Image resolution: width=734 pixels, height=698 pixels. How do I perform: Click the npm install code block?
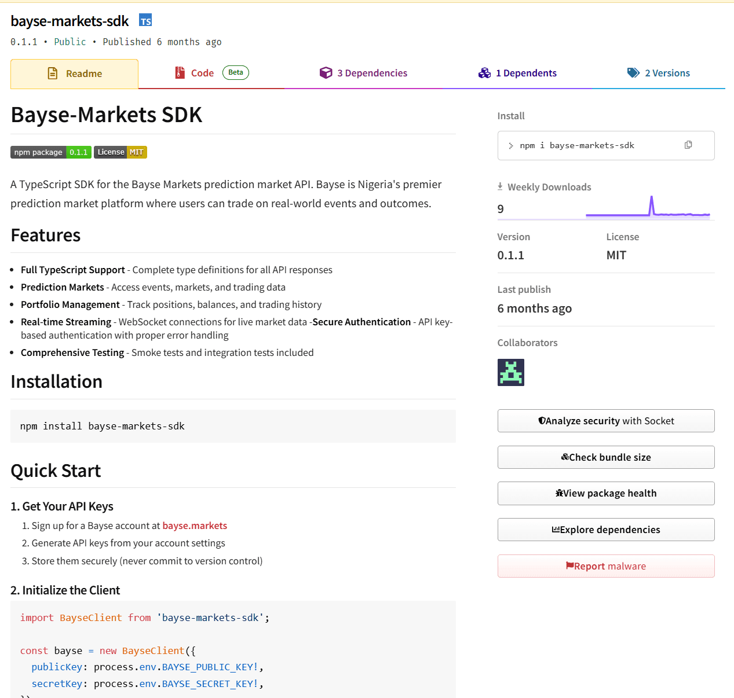[x=233, y=426]
